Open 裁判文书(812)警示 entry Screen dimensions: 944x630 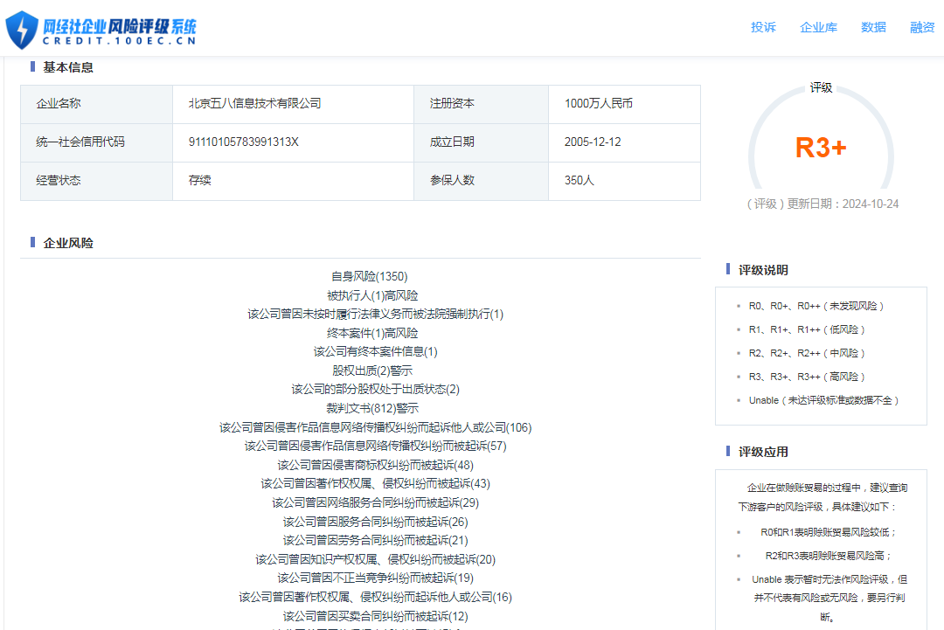pos(372,408)
